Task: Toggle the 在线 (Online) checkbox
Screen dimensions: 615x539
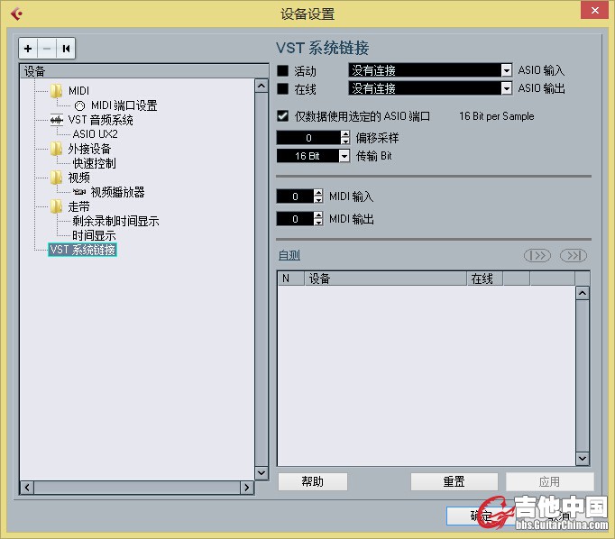Action: 283,89
